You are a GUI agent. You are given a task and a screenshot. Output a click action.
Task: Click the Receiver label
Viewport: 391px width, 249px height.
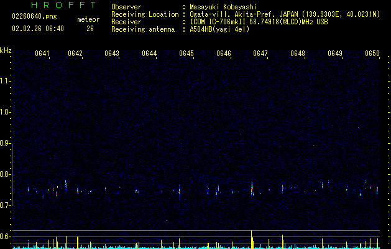click(x=126, y=22)
